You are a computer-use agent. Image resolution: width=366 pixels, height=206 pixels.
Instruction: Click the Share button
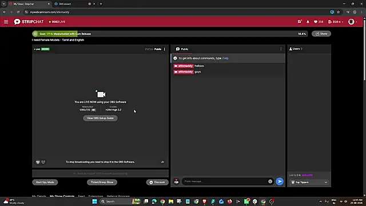tap(321, 34)
